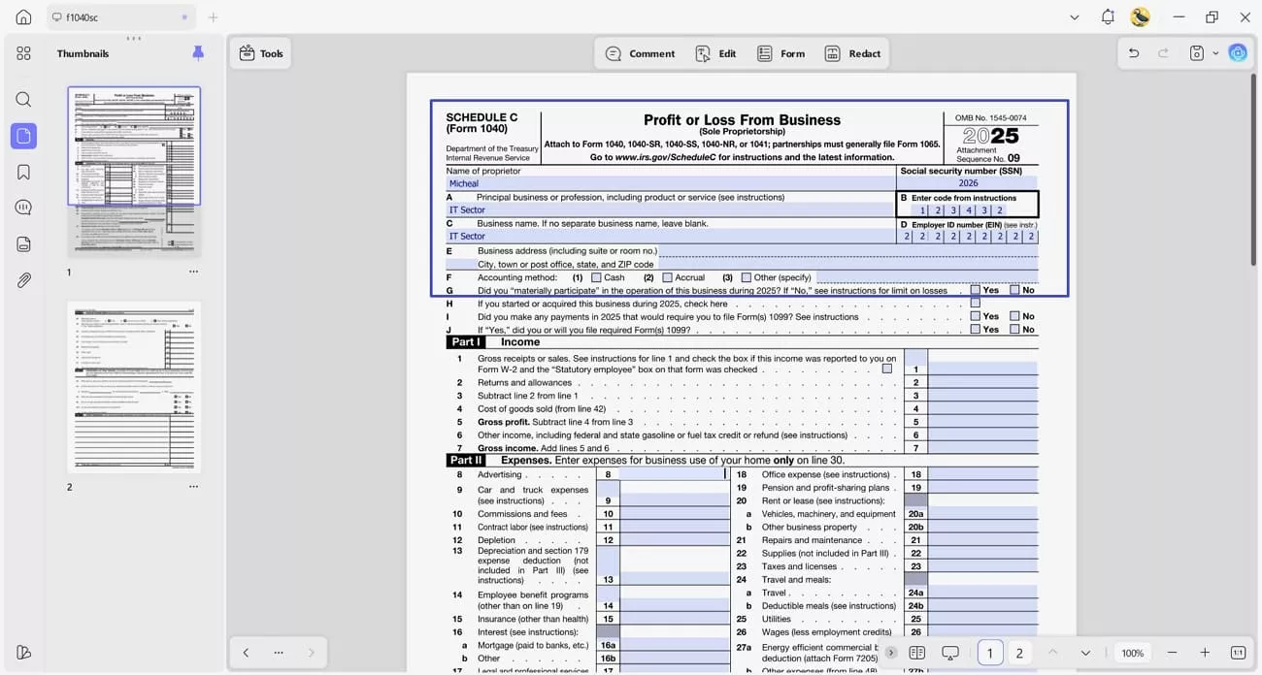The height and width of the screenshot is (675, 1262).
Task: Collapse the page toolbar with the left chevron
Action: [x=246, y=653]
